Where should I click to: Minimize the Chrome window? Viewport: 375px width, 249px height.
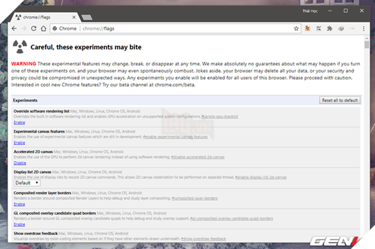(x=330, y=11)
